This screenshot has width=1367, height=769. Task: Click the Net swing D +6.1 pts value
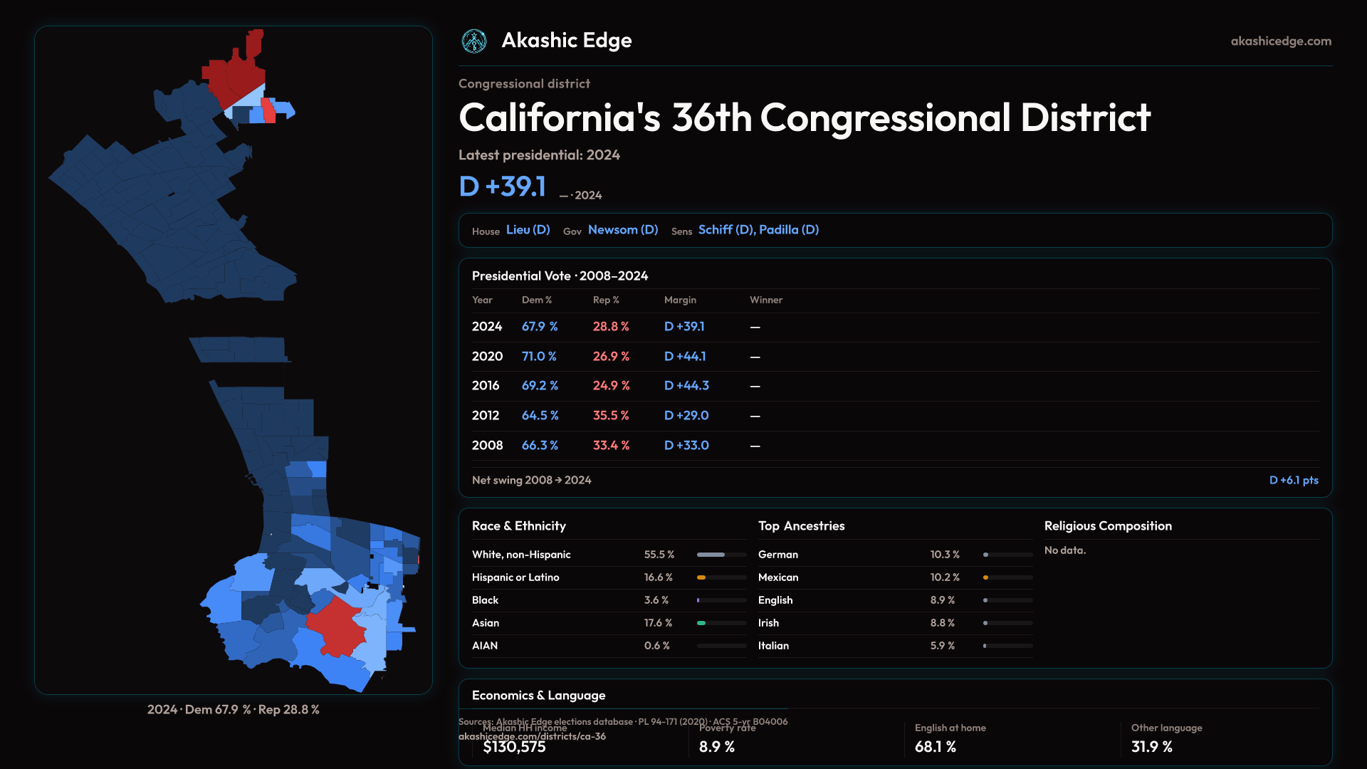pyautogui.click(x=1293, y=481)
